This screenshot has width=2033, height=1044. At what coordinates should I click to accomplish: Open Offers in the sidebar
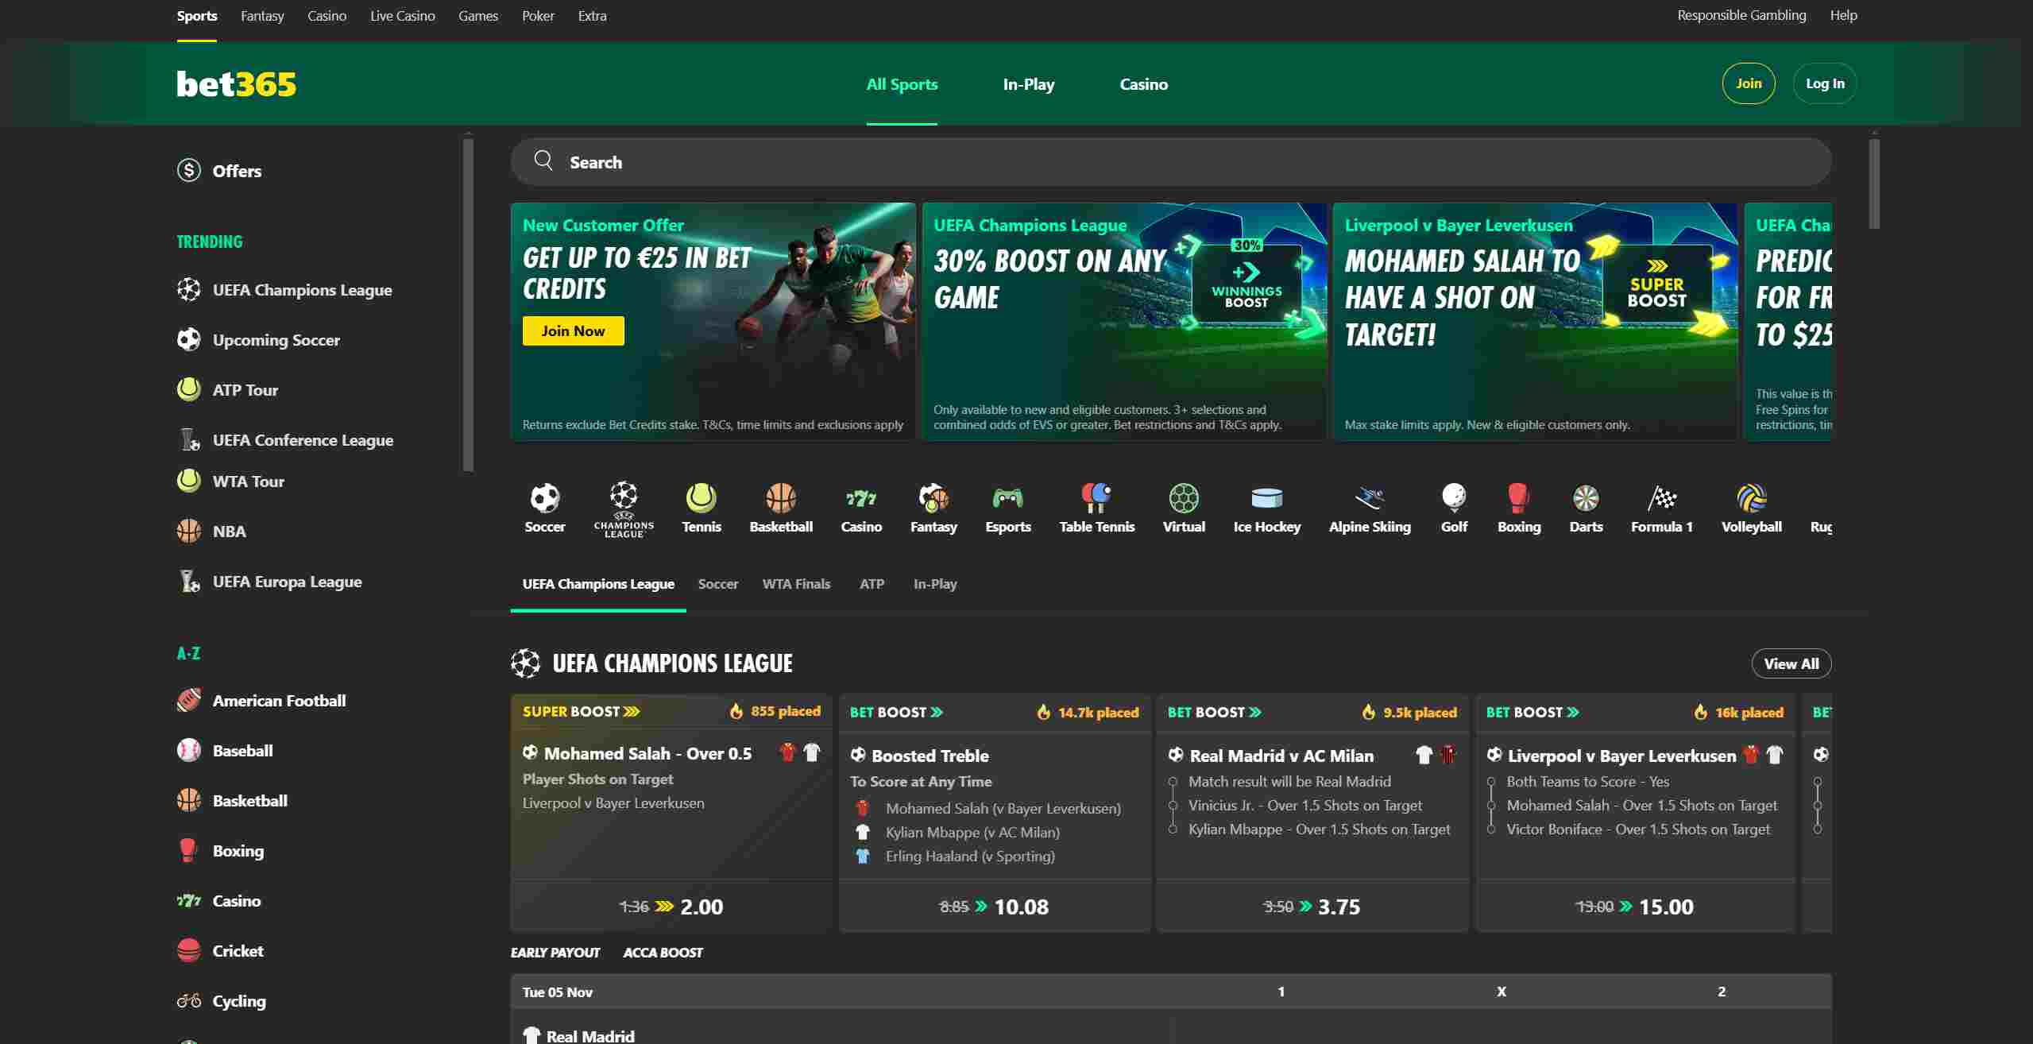tap(219, 170)
